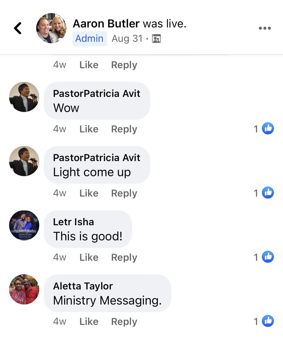Like the This is good! comment
This screenshot has height=338, width=283.
click(89, 257)
